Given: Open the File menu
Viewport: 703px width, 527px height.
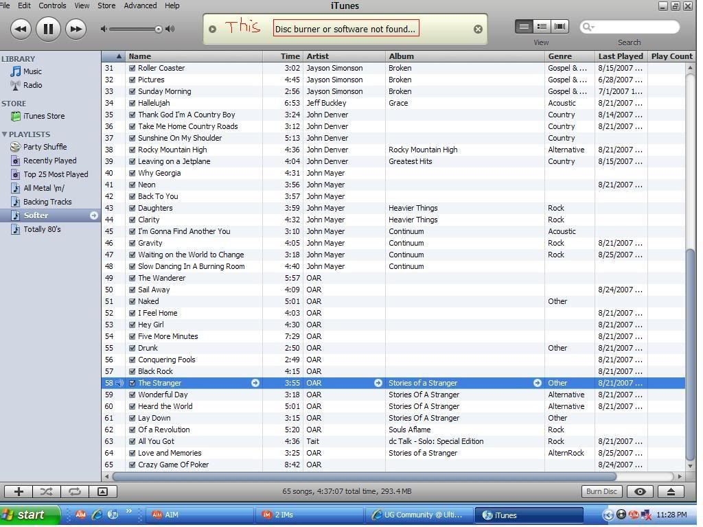Looking at the screenshot, I should point(5,5).
